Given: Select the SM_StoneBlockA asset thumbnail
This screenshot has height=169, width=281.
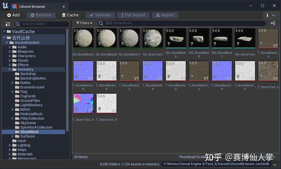Looking at the screenshot, I should tap(176, 38).
